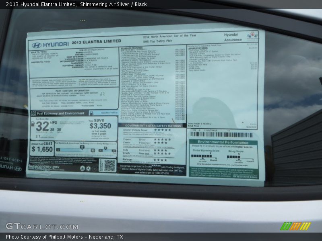The image size is (322, 241).
Task: Click the 'Overall Vehicle Score' label
Action: click(135, 130)
